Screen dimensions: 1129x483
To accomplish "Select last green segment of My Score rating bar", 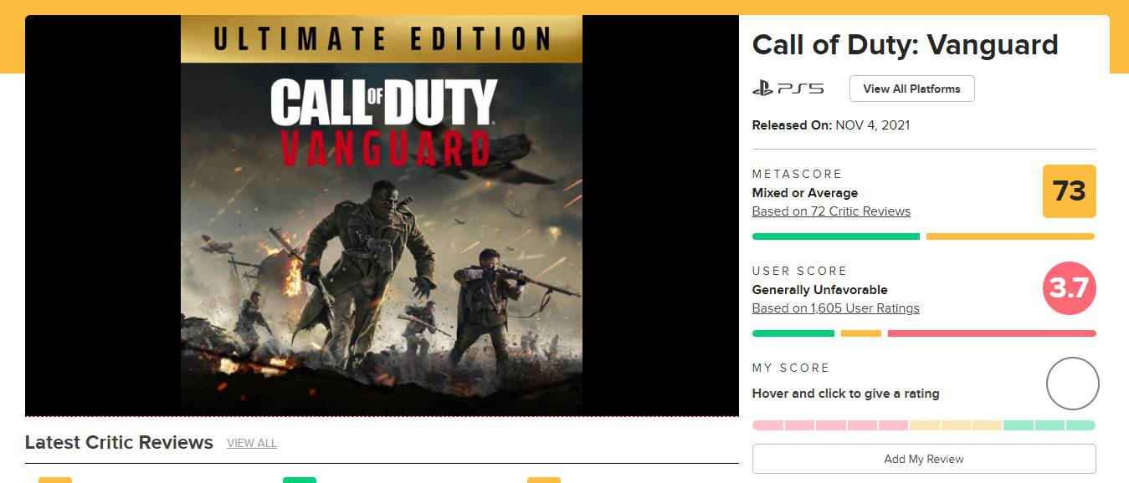I will click(x=1080, y=425).
